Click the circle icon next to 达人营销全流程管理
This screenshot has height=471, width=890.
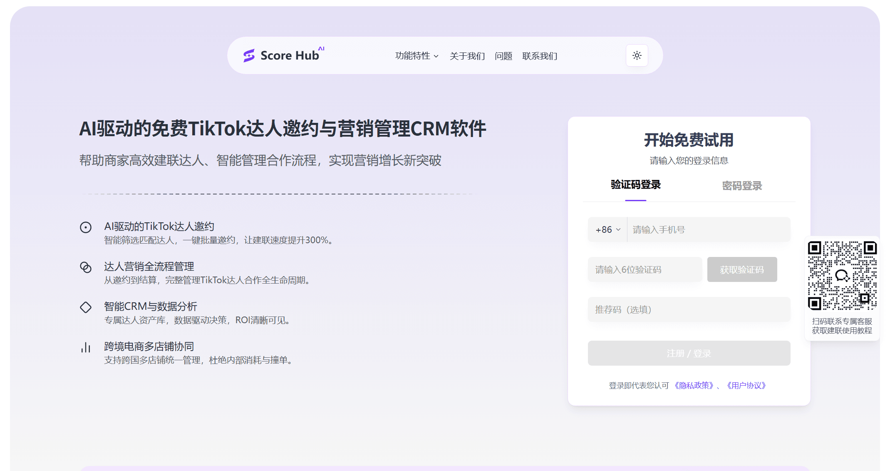click(x=86, y=267)
